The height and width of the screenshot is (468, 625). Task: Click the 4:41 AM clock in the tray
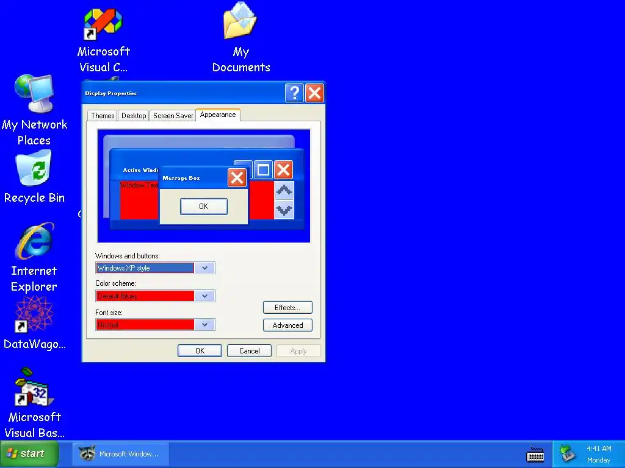pyautogui.click(x=599, y=448)
